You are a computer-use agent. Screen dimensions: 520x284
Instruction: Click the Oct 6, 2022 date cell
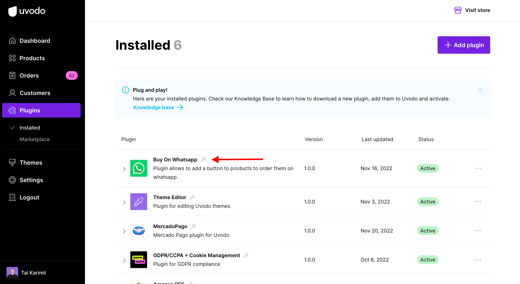click(375, 260)
